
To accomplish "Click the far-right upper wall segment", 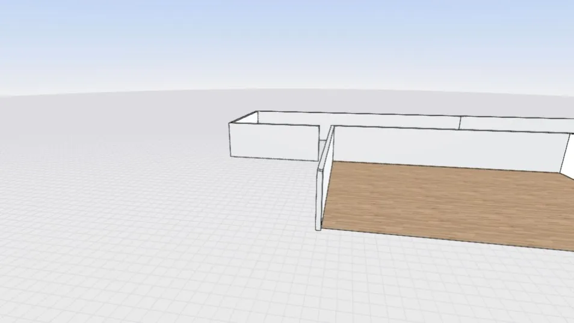I will tap(517, 124).
